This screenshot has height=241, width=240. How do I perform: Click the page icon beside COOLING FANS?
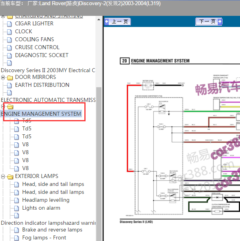tap(10, 40)
